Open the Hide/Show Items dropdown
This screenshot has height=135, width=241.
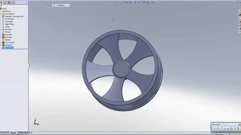(x=142, y=3)
